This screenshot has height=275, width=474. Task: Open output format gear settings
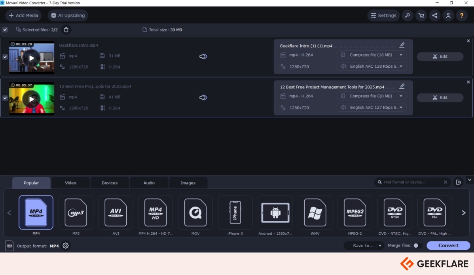[x=66, y=246]
